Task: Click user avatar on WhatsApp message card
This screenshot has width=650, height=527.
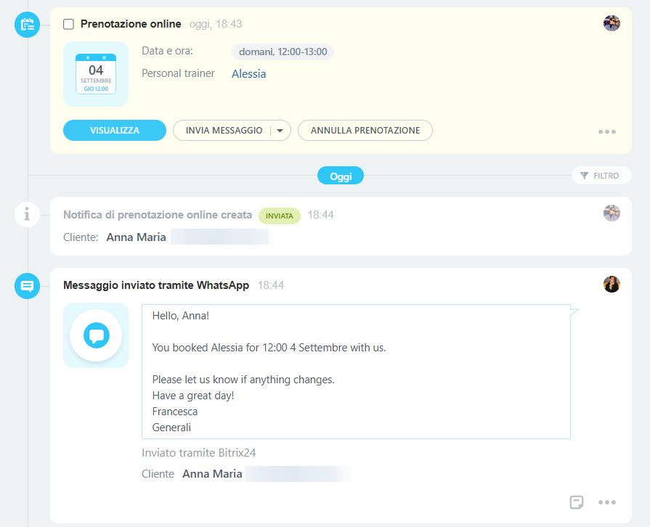Action: click(612, 285)
